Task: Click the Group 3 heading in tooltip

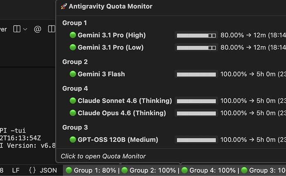Action: 75,127
